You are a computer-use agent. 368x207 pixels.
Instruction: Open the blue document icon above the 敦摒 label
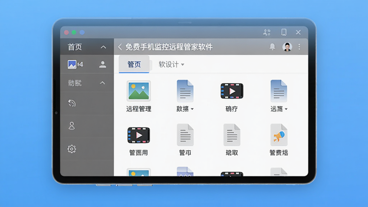(x=185, y=91)
